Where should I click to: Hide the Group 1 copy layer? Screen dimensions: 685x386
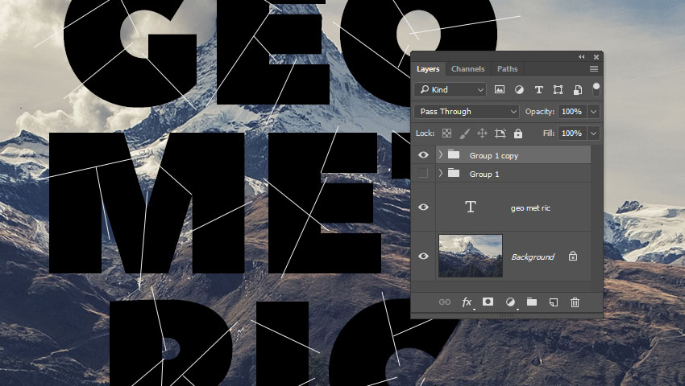[423, 155]
